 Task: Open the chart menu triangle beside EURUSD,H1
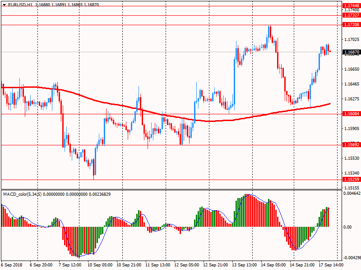tap(4, 5)
